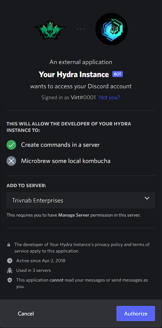This screenshot has height=328, width=162.
Task: Expand server list using the chevron arrow
Action: click(x=147, y=198)
